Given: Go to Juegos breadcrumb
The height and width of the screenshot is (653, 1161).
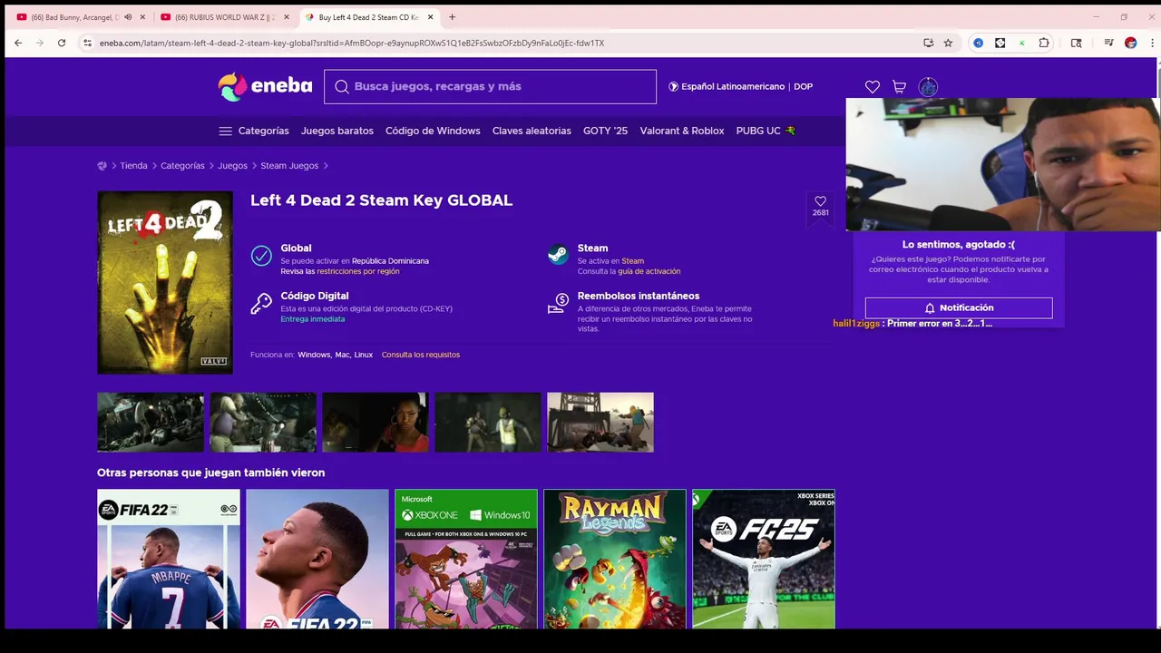Looking at the screenshot, I should pos(232,166).
